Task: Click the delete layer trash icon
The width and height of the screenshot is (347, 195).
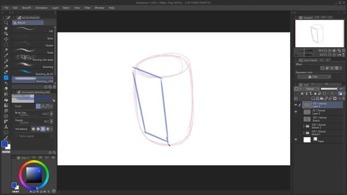Action: [x=343, y=99]
